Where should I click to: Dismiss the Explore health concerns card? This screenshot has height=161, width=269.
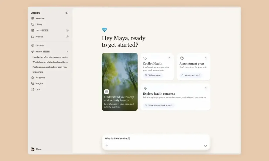[206, 88]
